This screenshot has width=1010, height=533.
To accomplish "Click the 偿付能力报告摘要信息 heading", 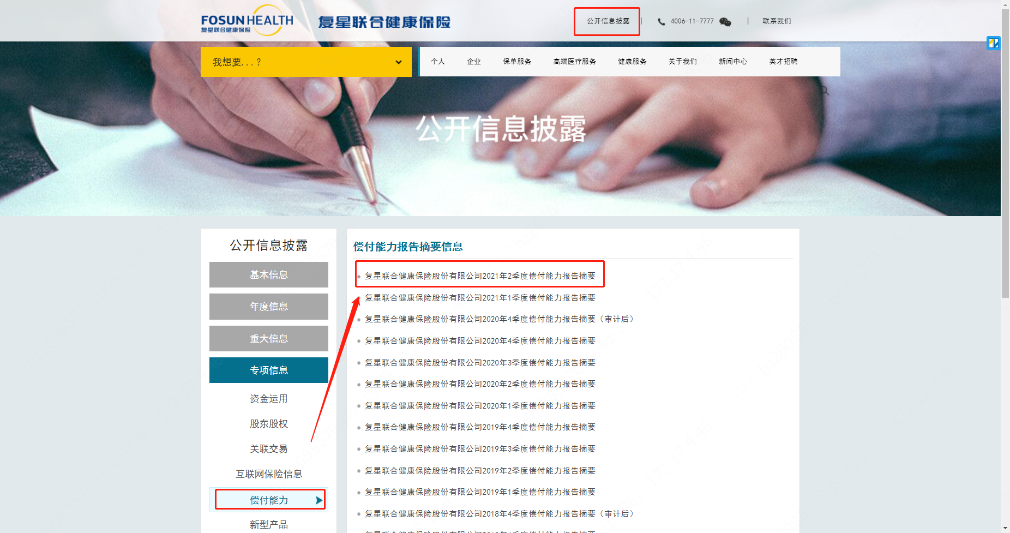I will pyautogui.click(x=408, y=247).
